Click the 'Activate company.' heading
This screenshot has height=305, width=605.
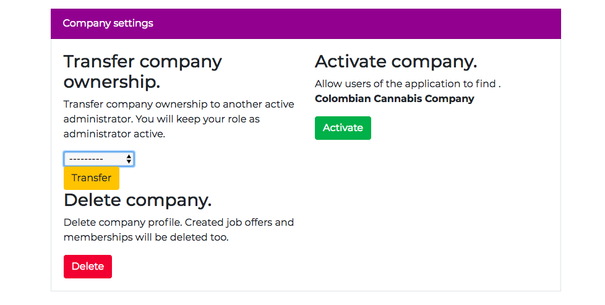(x=396, y=61)
